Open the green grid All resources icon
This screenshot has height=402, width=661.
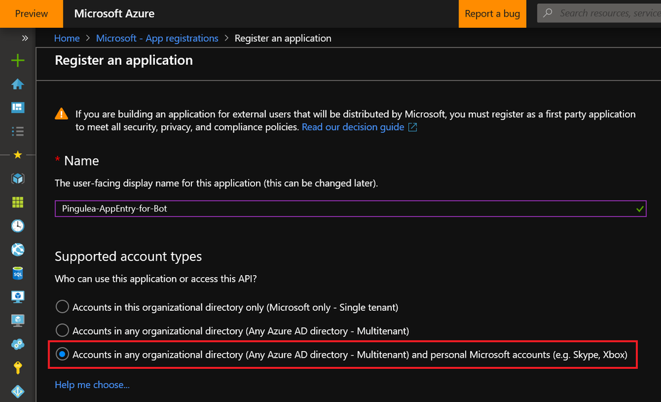pos(18,202)
